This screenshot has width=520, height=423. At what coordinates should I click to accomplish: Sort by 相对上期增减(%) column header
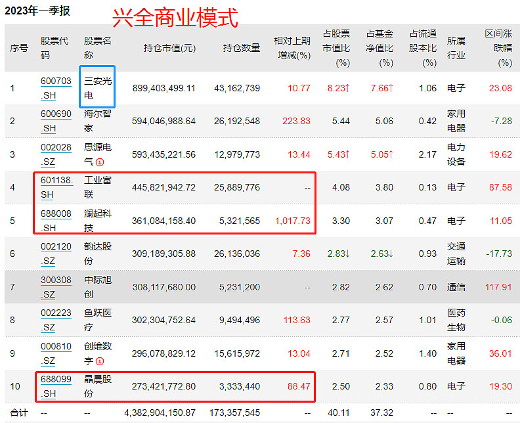tap(292, 49)
